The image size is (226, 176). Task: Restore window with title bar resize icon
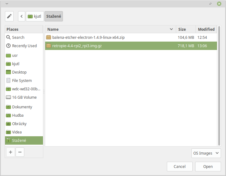tap(210, 4)
